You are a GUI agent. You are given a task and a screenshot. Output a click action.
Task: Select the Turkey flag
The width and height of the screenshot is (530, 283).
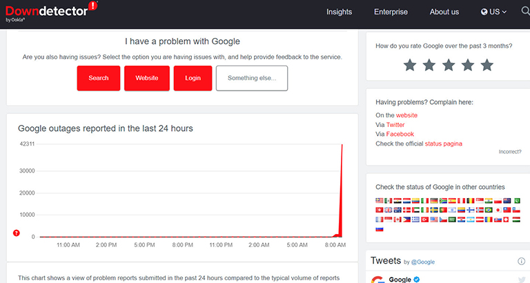425,219
